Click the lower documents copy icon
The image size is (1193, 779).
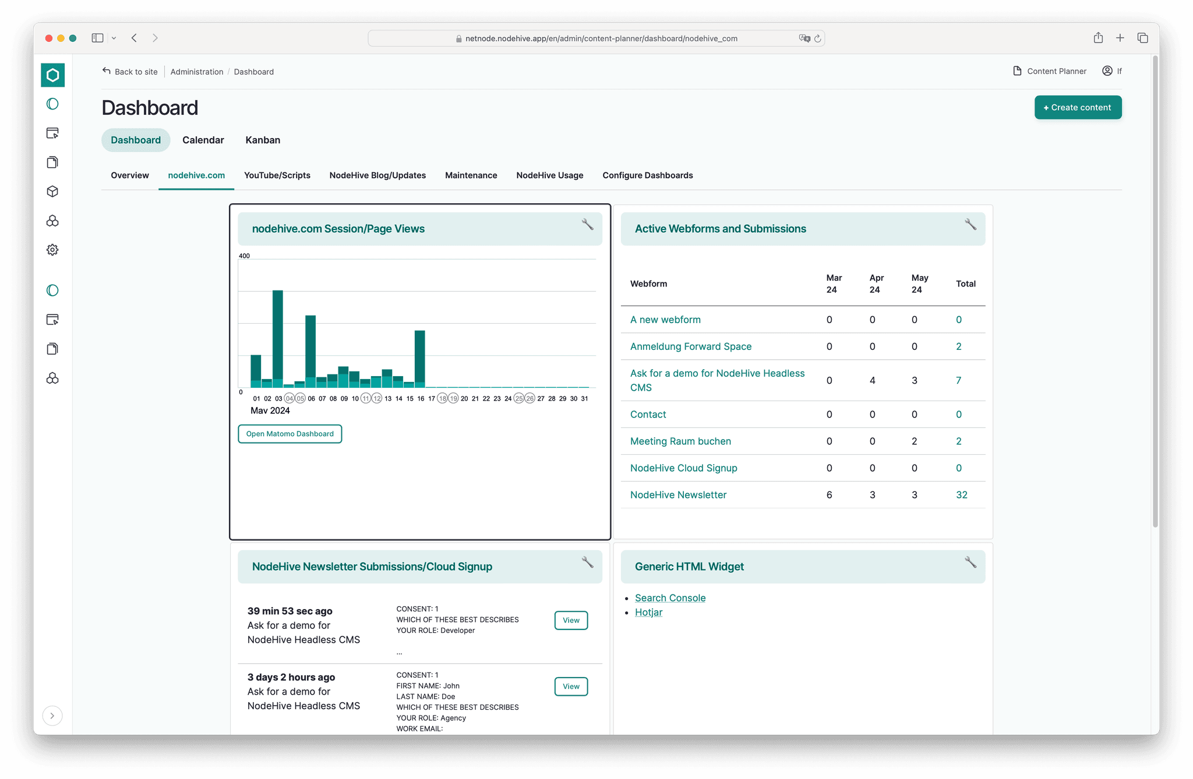click(x=52, y=349)
